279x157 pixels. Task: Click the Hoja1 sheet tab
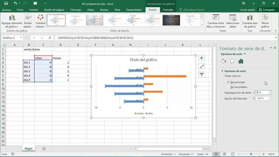click(28, 148)
